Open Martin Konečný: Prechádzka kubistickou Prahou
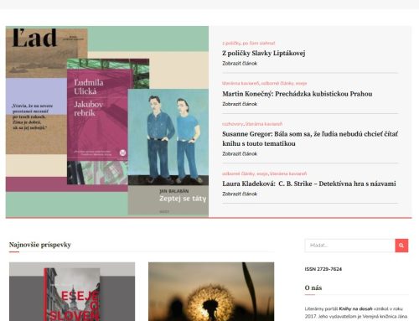 pyautogui.click(x=297, y=94)
